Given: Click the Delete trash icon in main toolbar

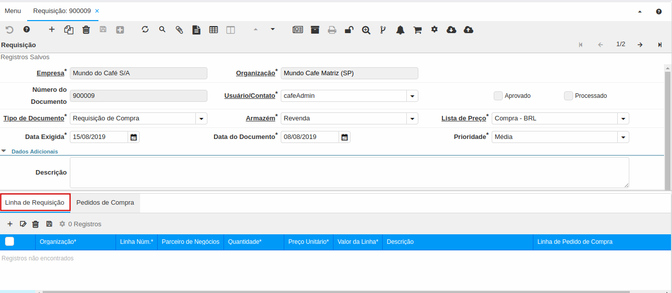Looking at the screenshot, I should click(x=86, y=30).
